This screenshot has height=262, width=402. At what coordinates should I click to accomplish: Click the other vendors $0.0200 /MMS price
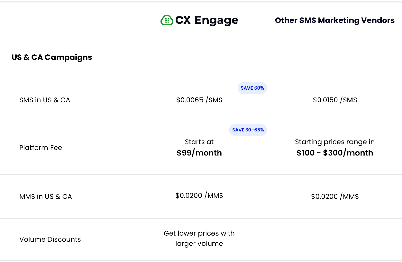[x=335, y=196]
